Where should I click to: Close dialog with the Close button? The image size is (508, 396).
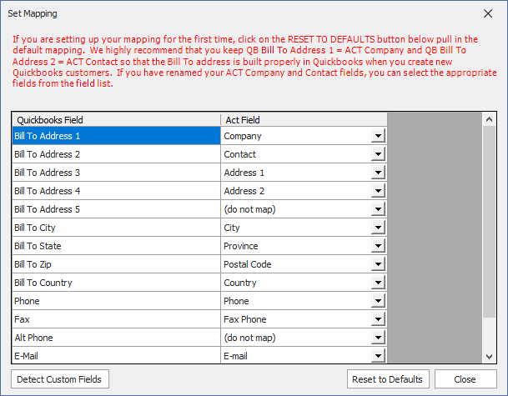point(465,378)
